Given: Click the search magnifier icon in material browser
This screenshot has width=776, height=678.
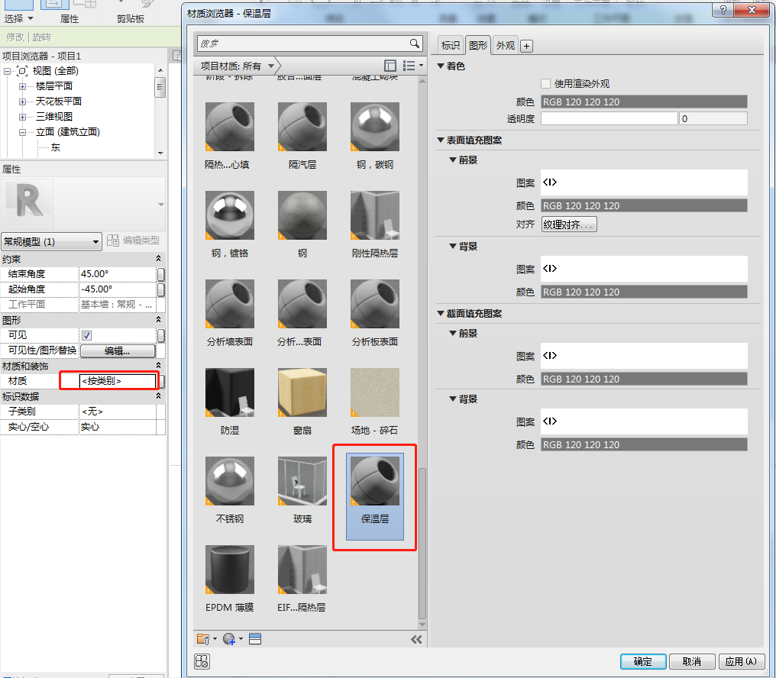Looking at the screenshot, I should tap(414, 44).
